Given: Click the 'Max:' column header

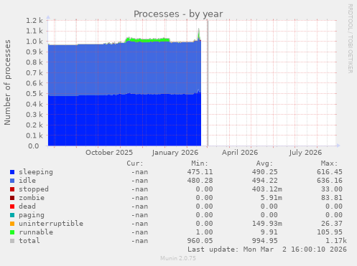Looking at the screenshot, I should pyautogui.click(x=329, y=163).
